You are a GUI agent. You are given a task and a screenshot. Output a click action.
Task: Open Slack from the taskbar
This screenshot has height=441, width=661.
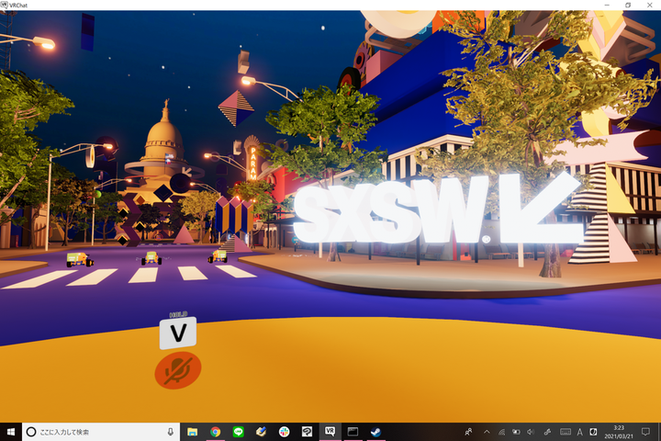[284, 432]
